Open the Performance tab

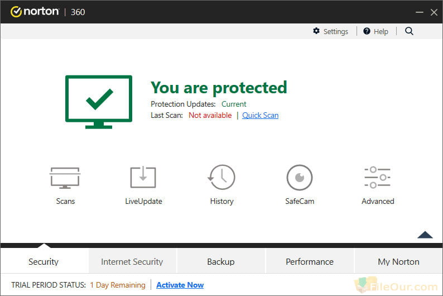click(x=309, y=261)
